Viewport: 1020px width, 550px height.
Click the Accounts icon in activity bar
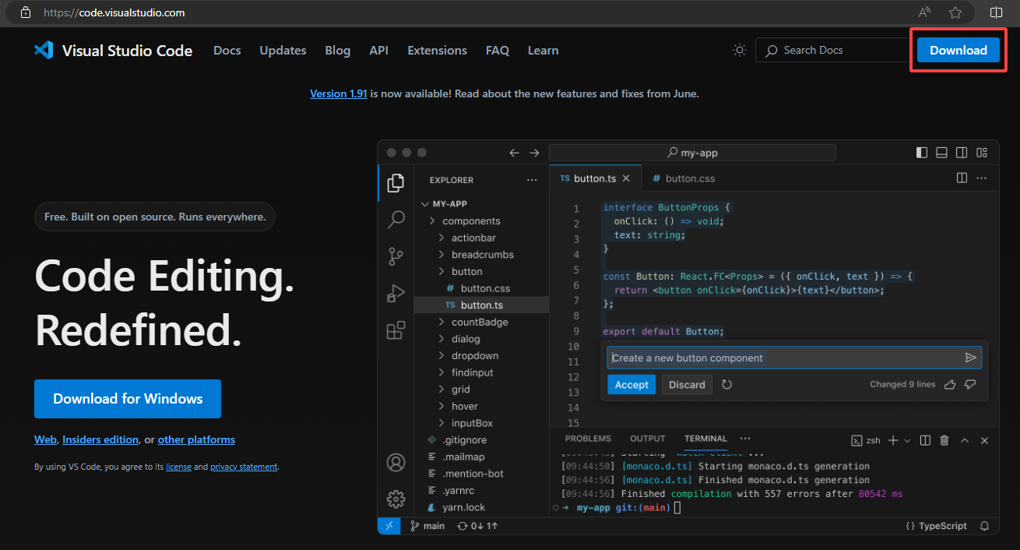[396, 463]
